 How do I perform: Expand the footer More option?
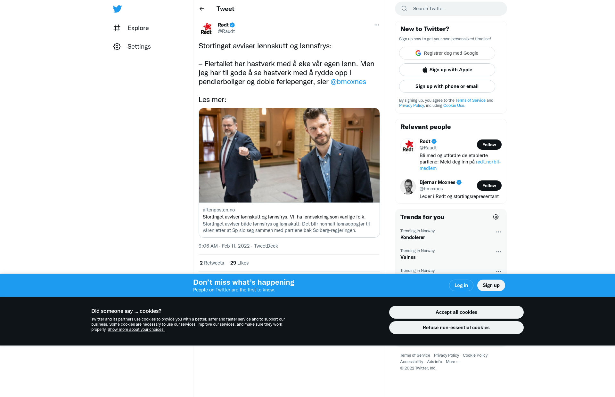pos(453,362)
